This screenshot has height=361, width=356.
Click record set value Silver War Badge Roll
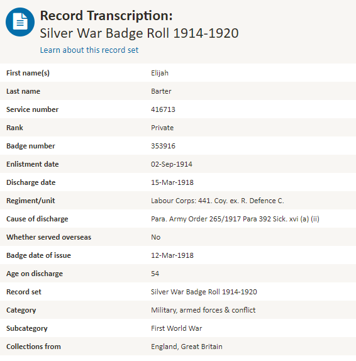click(x=204, y=292)
